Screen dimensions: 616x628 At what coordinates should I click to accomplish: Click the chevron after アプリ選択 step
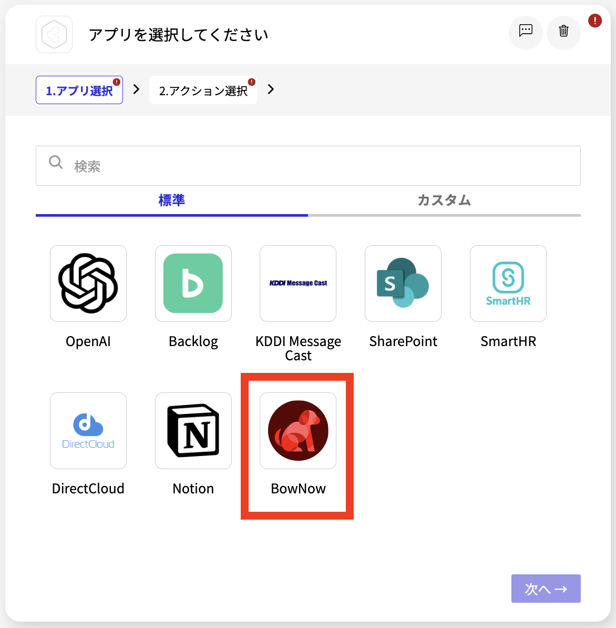point(136,89)
